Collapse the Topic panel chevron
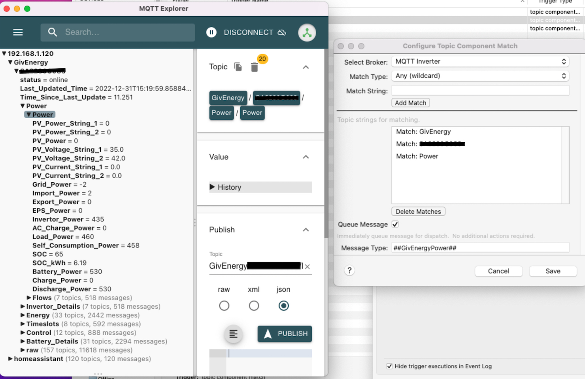 coord(306,67)
